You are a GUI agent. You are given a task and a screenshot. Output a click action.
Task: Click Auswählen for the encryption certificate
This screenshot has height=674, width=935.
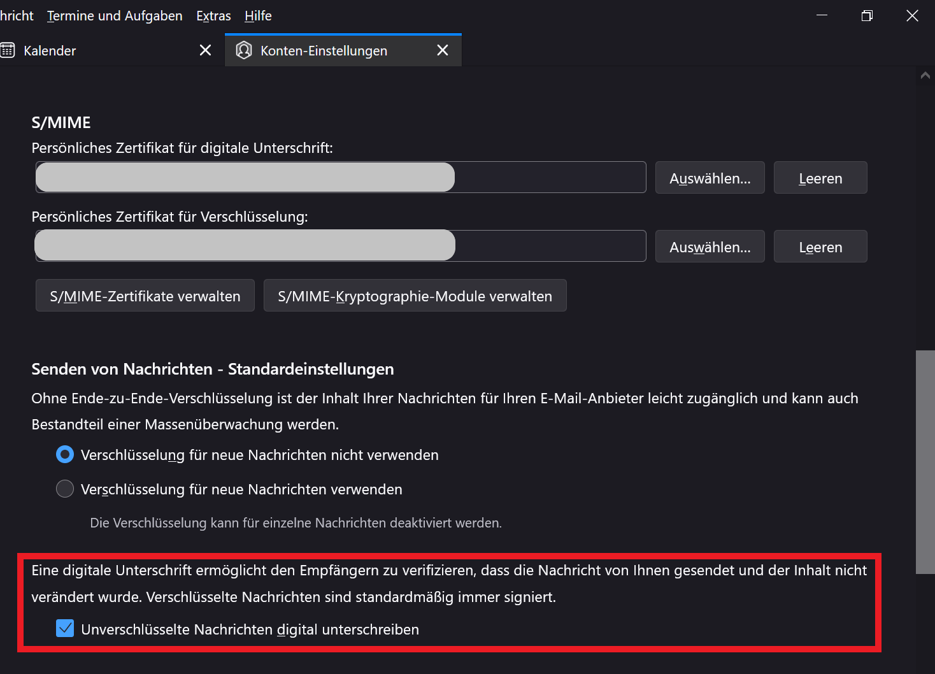[x=710, y=247]
